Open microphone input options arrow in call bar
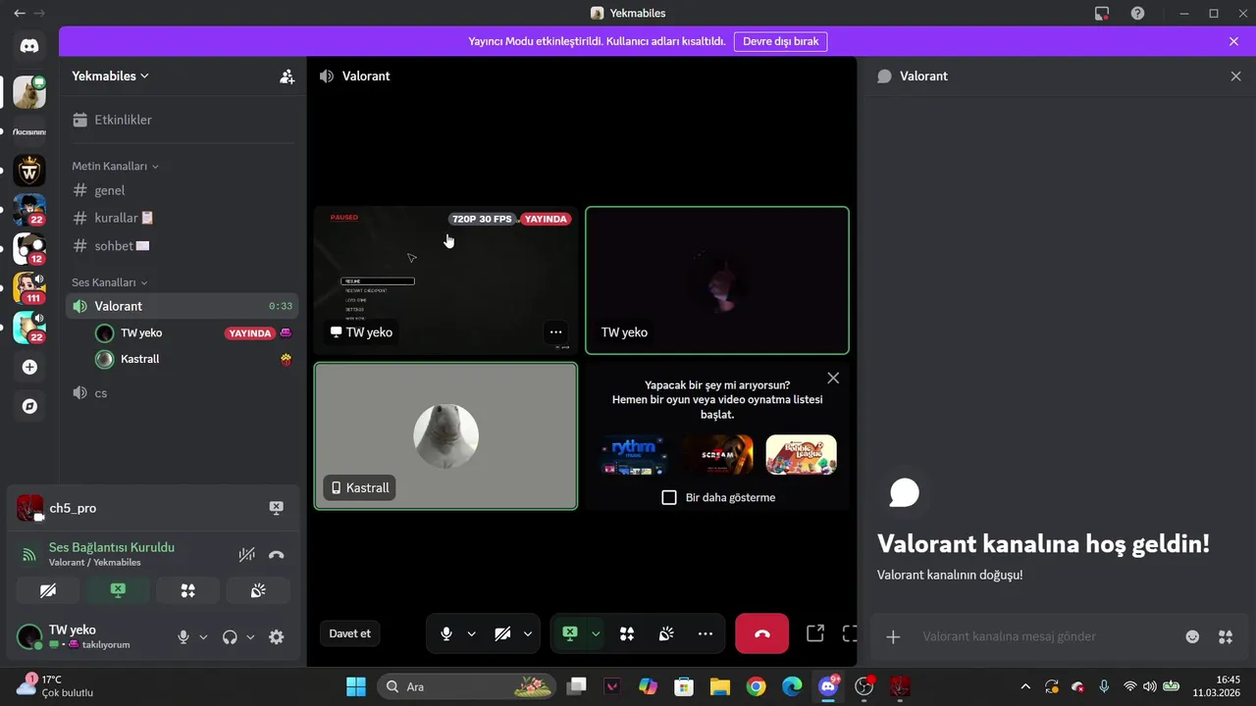This screenshot has width=1256, height=706. (471, 633)
